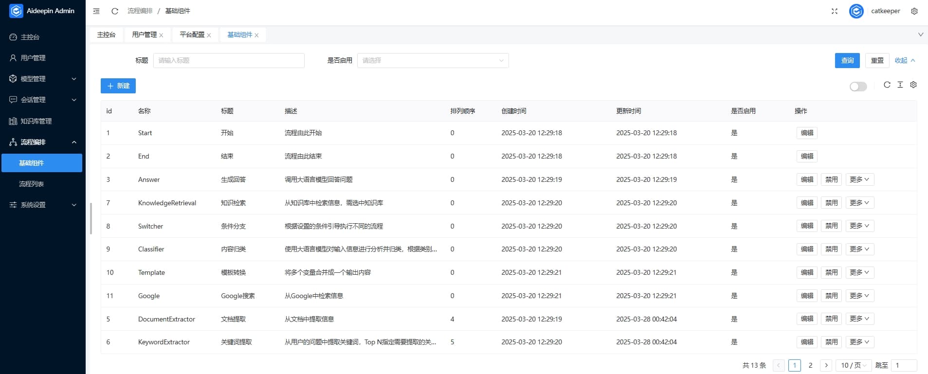Screen dimensions: 928x374
Task: Click 流程编排 breadcrumb link
Action: pos(140,11)
